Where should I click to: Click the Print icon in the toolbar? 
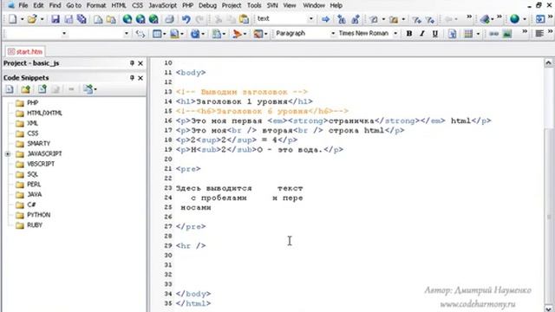point(169,19)
